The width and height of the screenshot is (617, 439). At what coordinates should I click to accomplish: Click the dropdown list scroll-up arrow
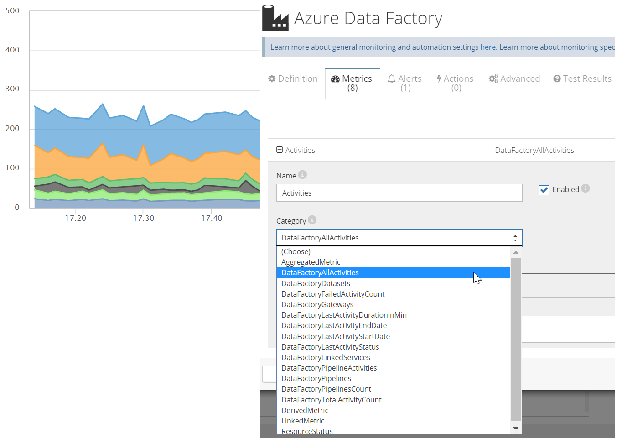516,252
